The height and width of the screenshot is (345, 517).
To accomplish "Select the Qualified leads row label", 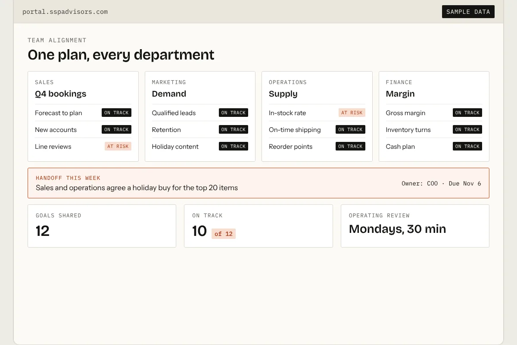I will pos(174,113).
